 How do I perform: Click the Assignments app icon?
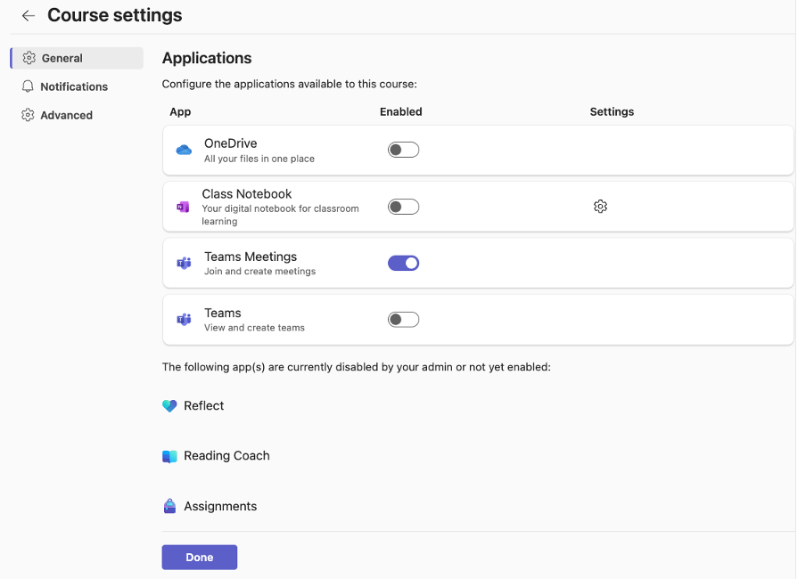tap(169, 505)
